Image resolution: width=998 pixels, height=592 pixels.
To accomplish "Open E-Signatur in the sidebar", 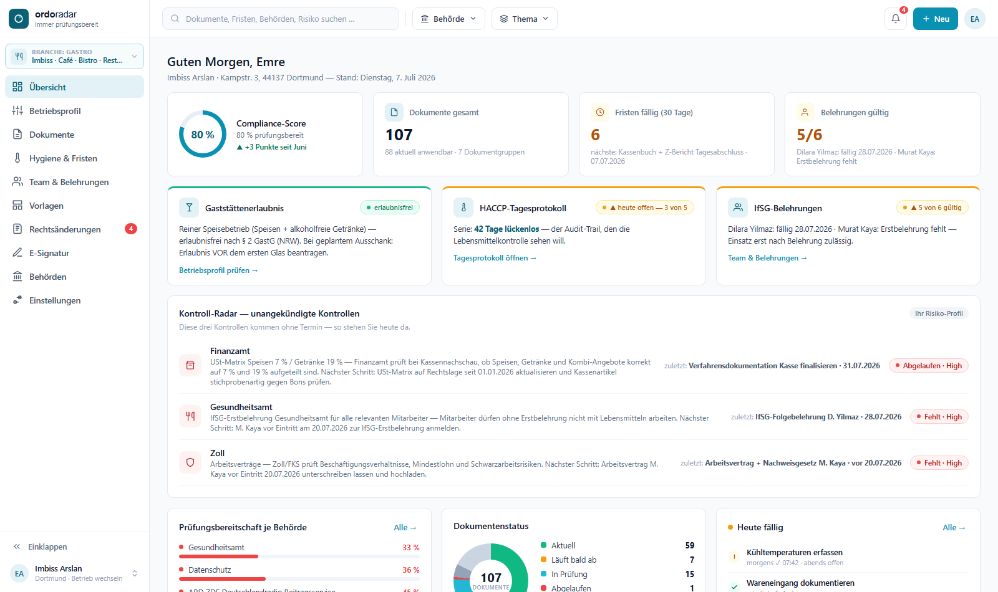I will pos(74,252).
